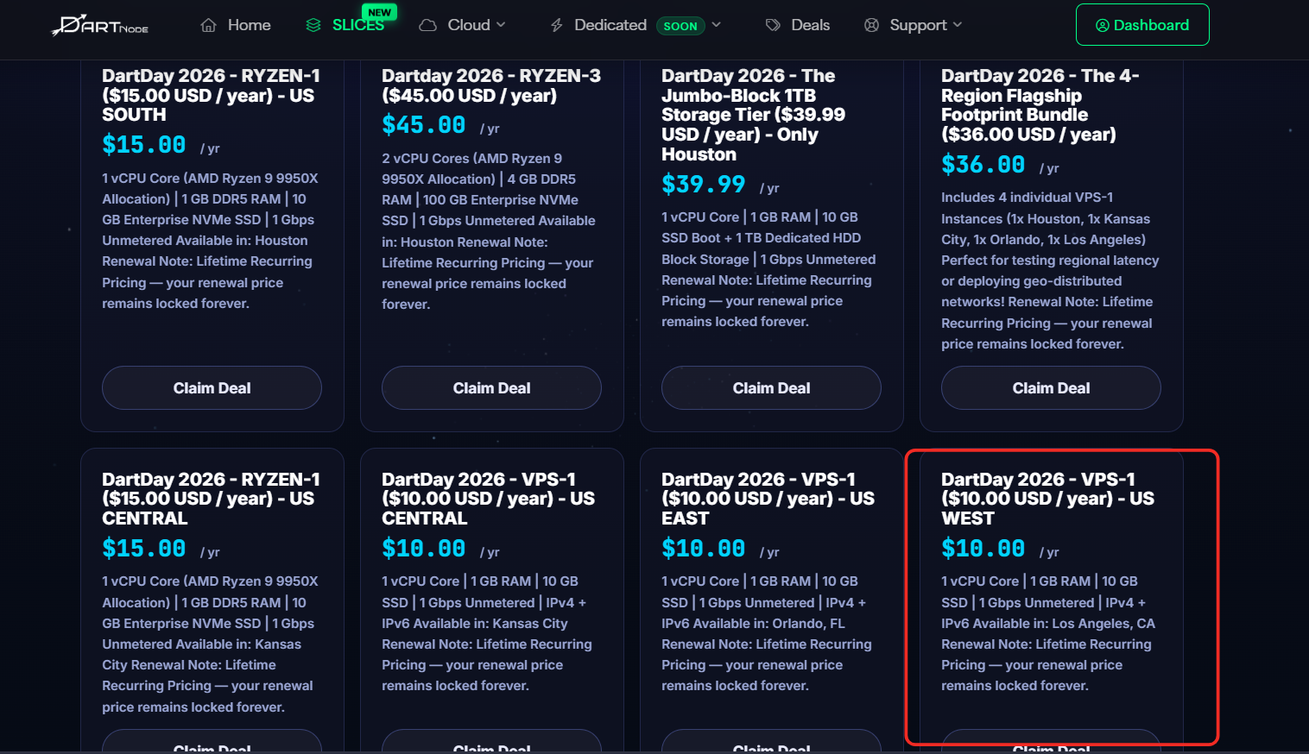Click the $15.00 price on US SOUTH card
Image resolution: width=1309 pixels, height=754 pixels.
coord(143,144)
